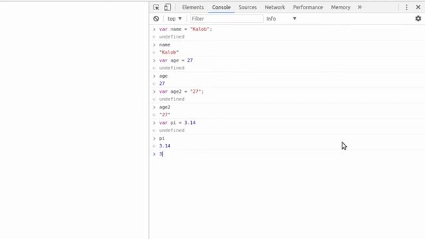Switch to the Elements tab
This screenshot has width=425, height=239.
(193, 7)
